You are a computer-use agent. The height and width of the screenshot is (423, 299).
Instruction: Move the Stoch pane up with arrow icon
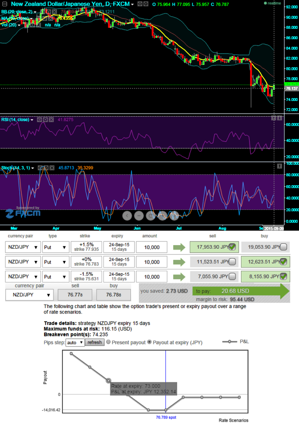click(279, 166)
